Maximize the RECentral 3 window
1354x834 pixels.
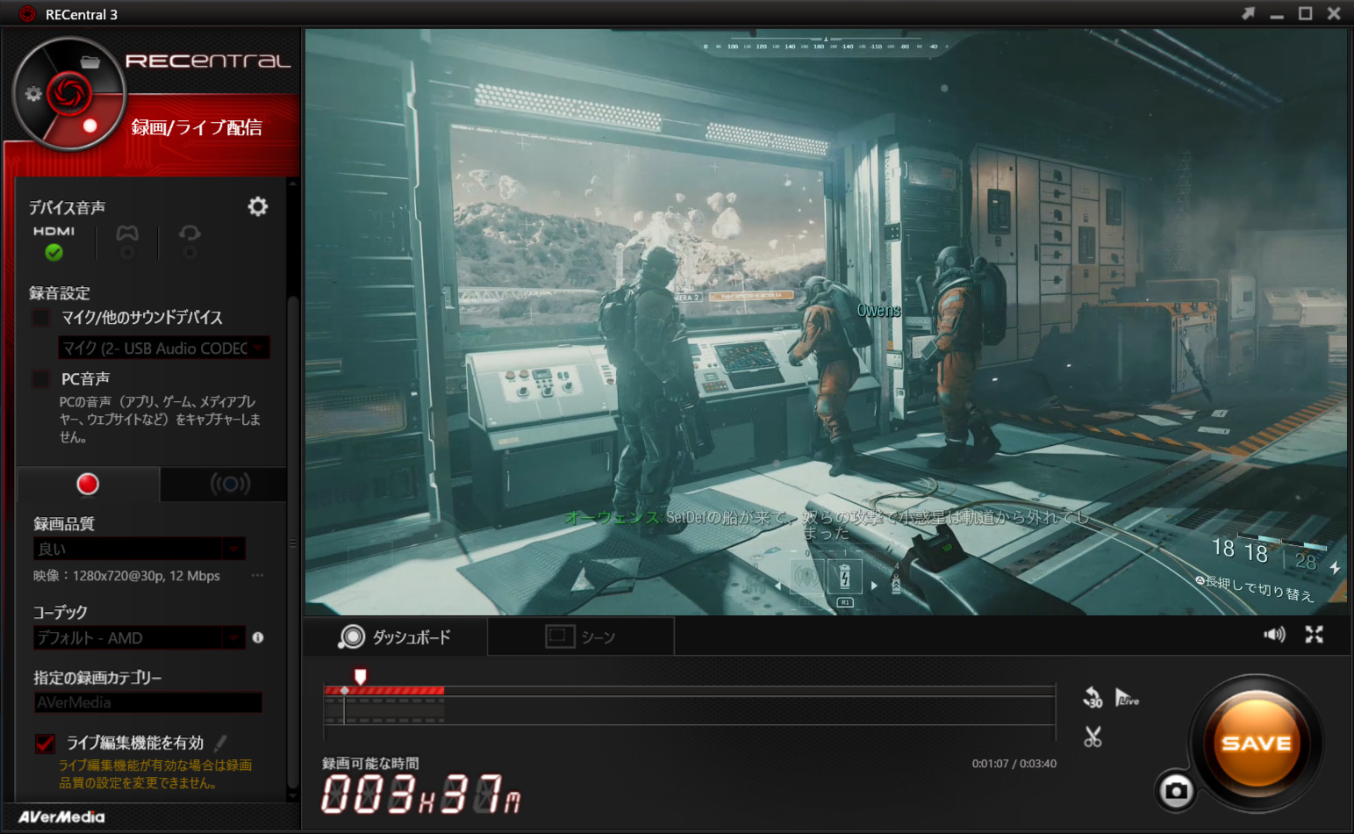[1306, 13]
